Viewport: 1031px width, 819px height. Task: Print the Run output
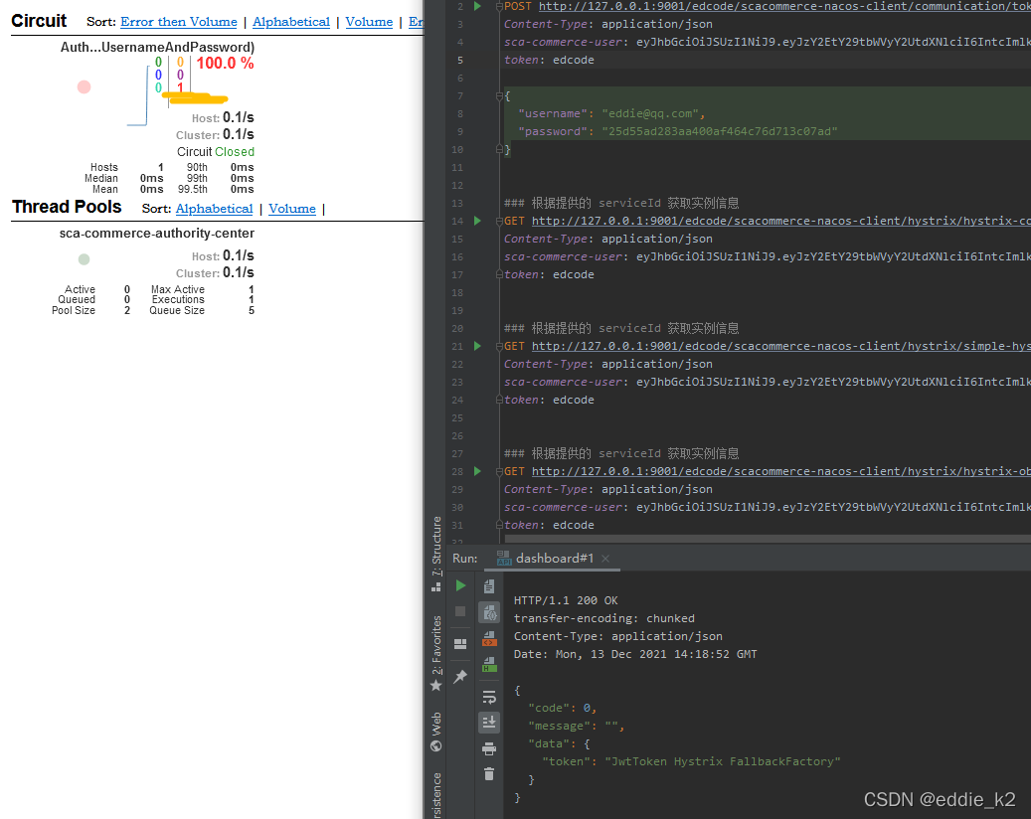(x=489, y=748)
